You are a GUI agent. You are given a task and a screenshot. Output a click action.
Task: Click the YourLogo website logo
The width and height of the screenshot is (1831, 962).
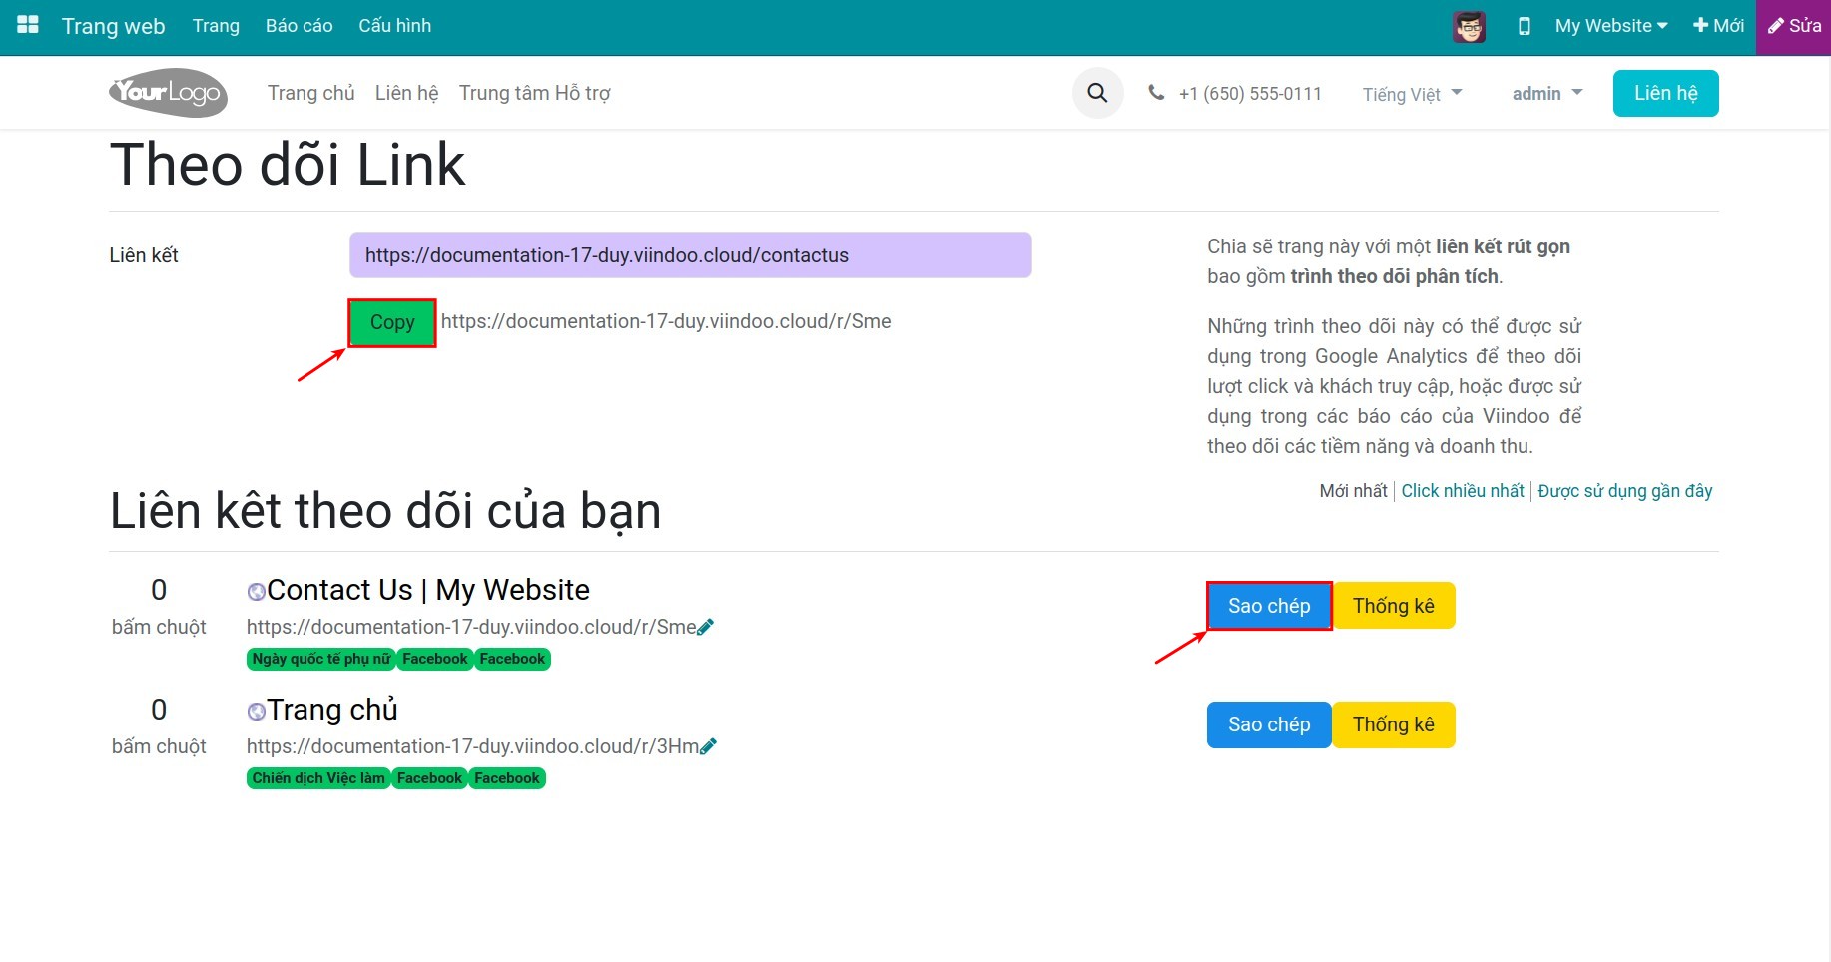[168, 93]
